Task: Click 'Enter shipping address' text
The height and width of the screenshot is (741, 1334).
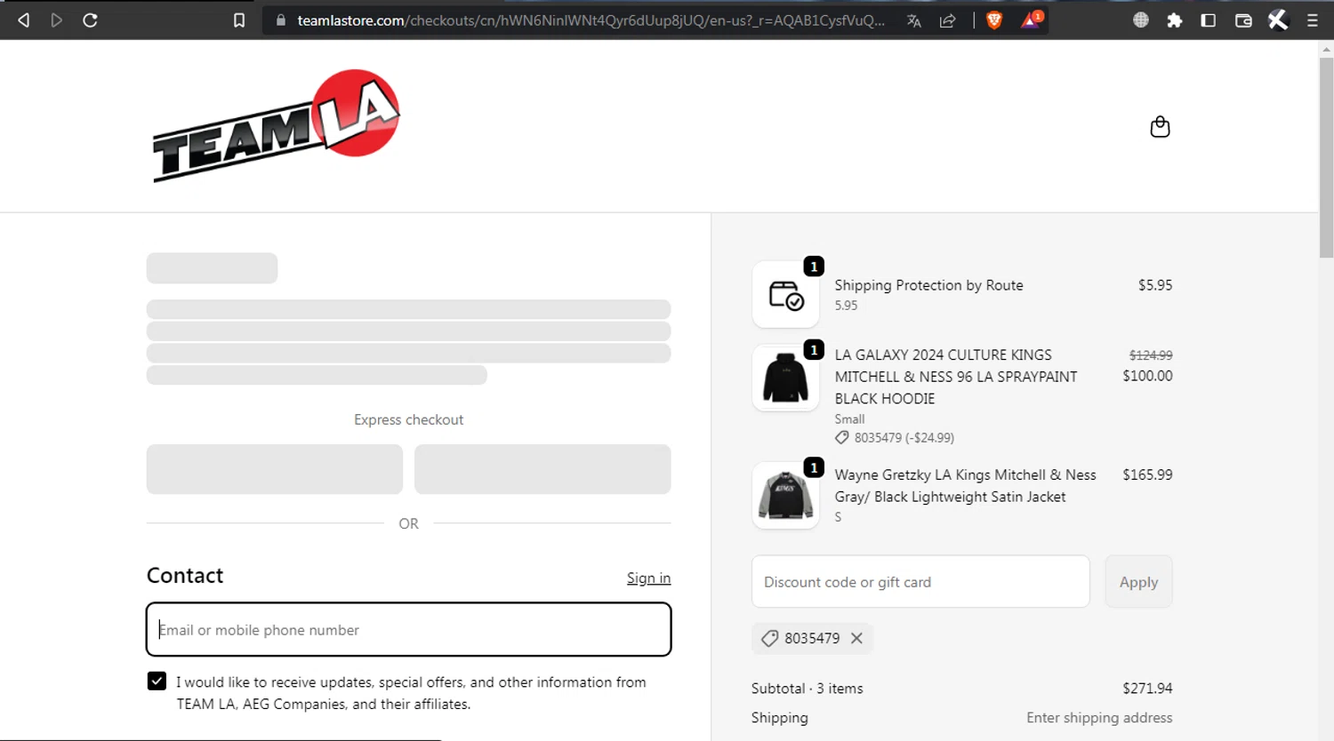Action: click(1099, 717)
